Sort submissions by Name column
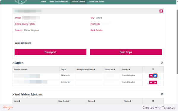This screenshot has height=111, width=178. (17, 101)
